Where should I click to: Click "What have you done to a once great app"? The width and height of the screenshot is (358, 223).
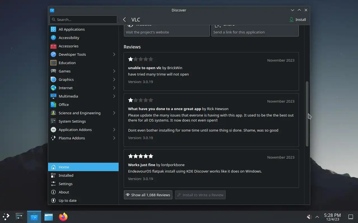pyautogui.click(x=164, y=109)
